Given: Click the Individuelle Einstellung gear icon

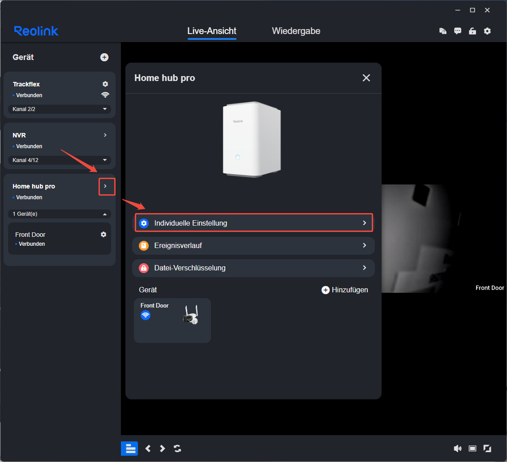Looking at the screenshot, I should [x=144, y=223].
